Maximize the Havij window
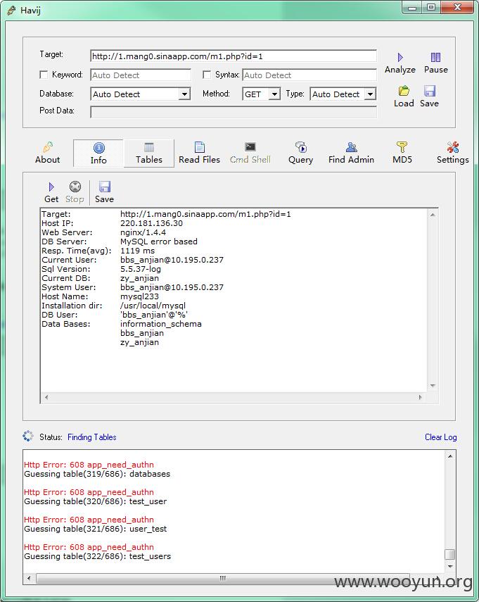The width and height of the screenshot is (479, 602). (431, 8)
